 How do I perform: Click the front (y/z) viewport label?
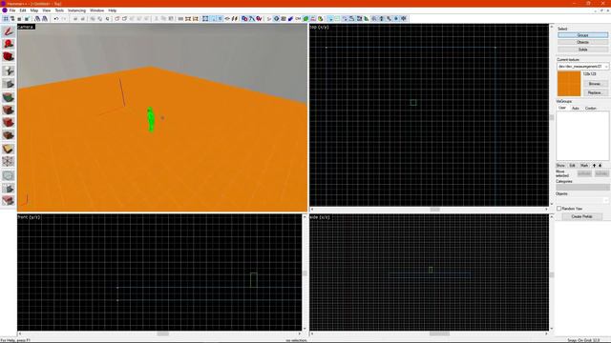29,217
